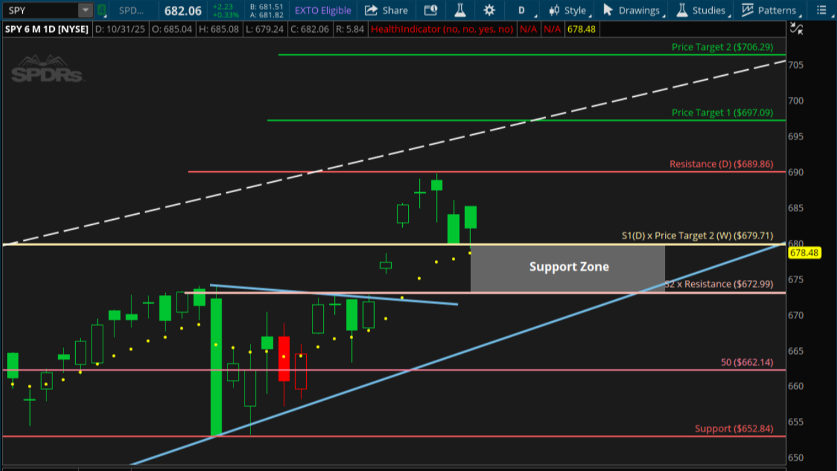Open the Studies dropdown menu
Viewport: 837px width, 471px height.
704,10
